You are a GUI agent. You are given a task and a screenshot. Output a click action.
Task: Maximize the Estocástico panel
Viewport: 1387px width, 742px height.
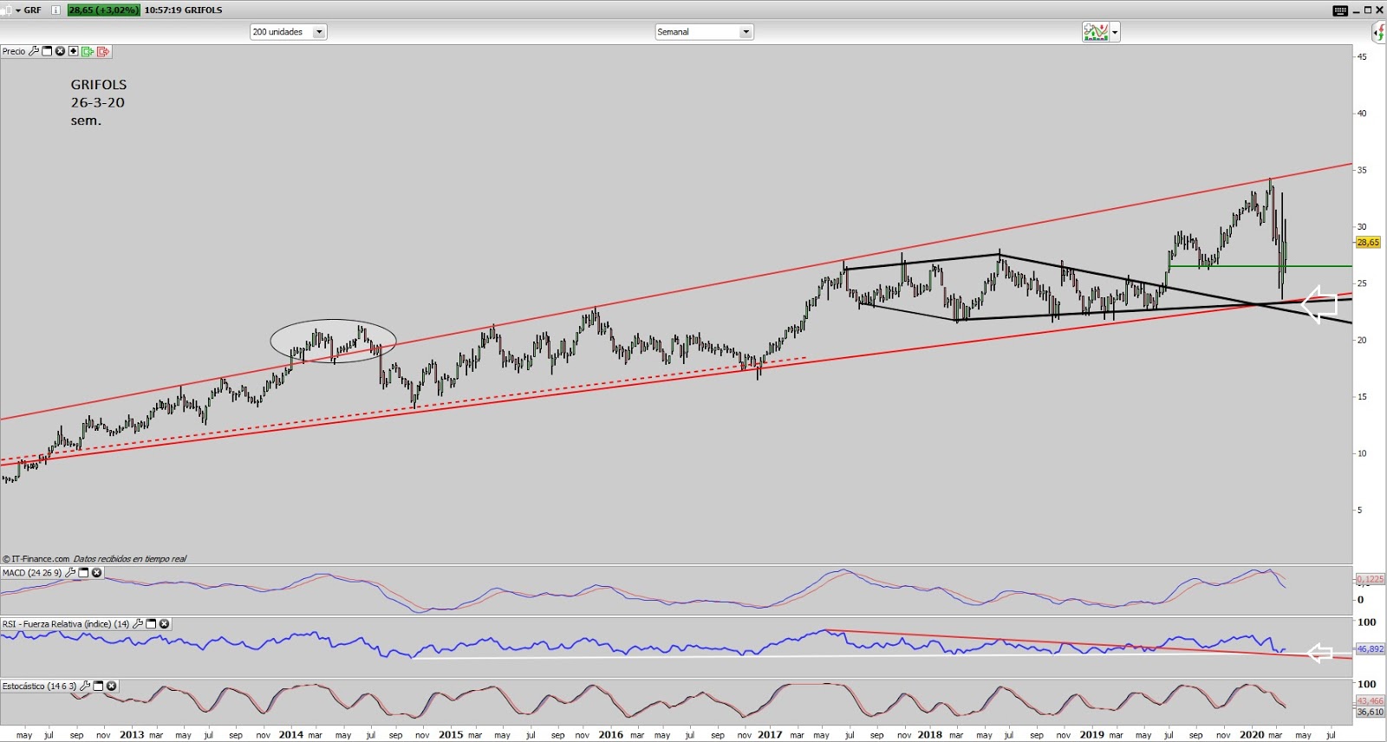[x=98, y=686]
